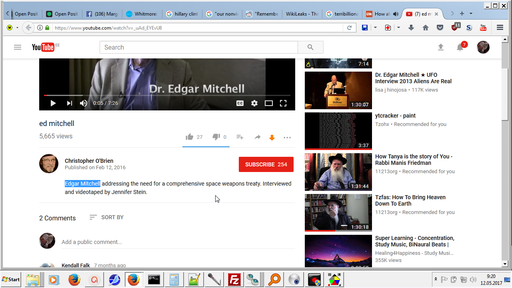Open the "ytcracker - paint" video link
Screen dimensions: 512x288
(x=395, y=116)
